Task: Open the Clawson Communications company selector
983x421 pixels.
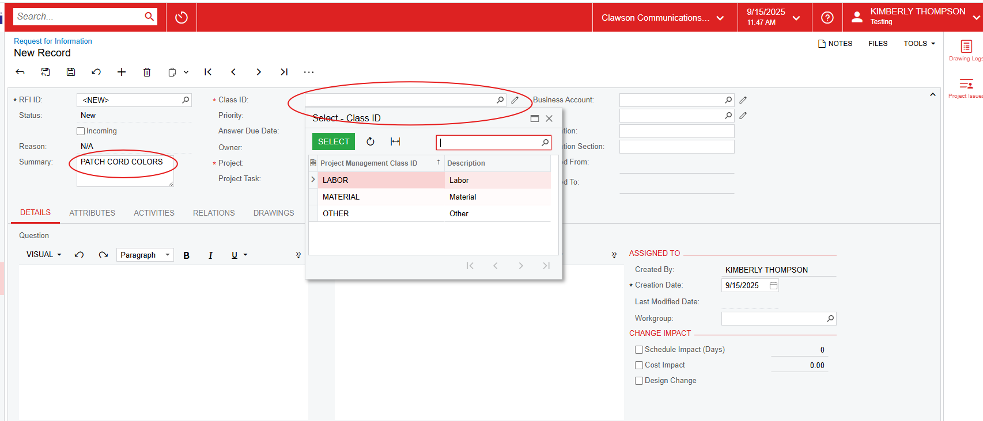Action: coord(663,18)
